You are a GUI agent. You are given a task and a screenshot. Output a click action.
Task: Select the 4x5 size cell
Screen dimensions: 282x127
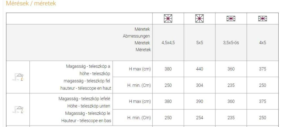point(263,43)
